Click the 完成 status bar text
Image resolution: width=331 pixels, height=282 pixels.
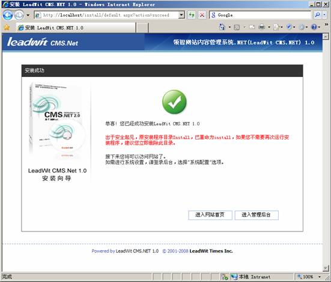pos(7,277)
